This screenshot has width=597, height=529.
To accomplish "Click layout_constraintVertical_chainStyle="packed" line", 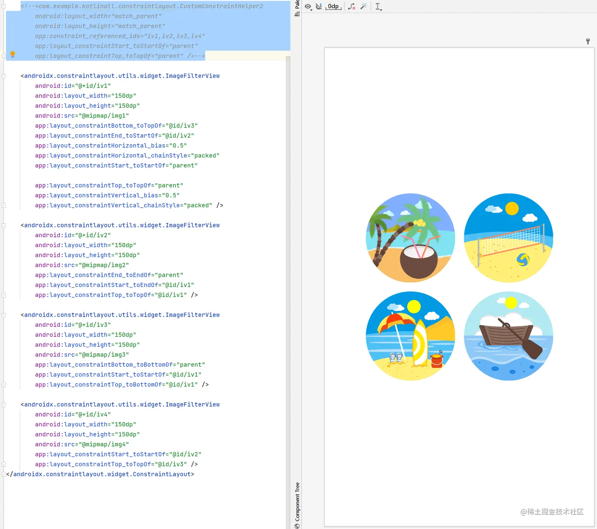I will [129, 205].
